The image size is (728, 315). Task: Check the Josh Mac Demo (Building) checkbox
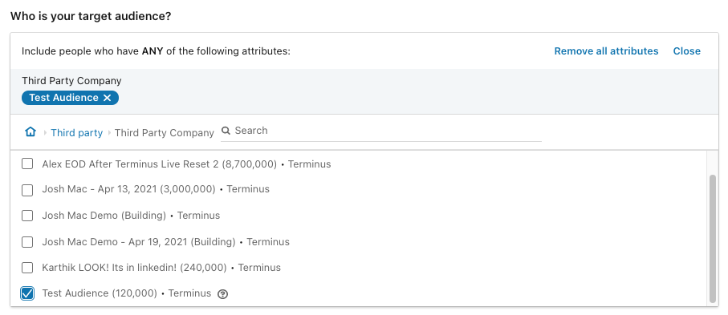tap(27, 216)
